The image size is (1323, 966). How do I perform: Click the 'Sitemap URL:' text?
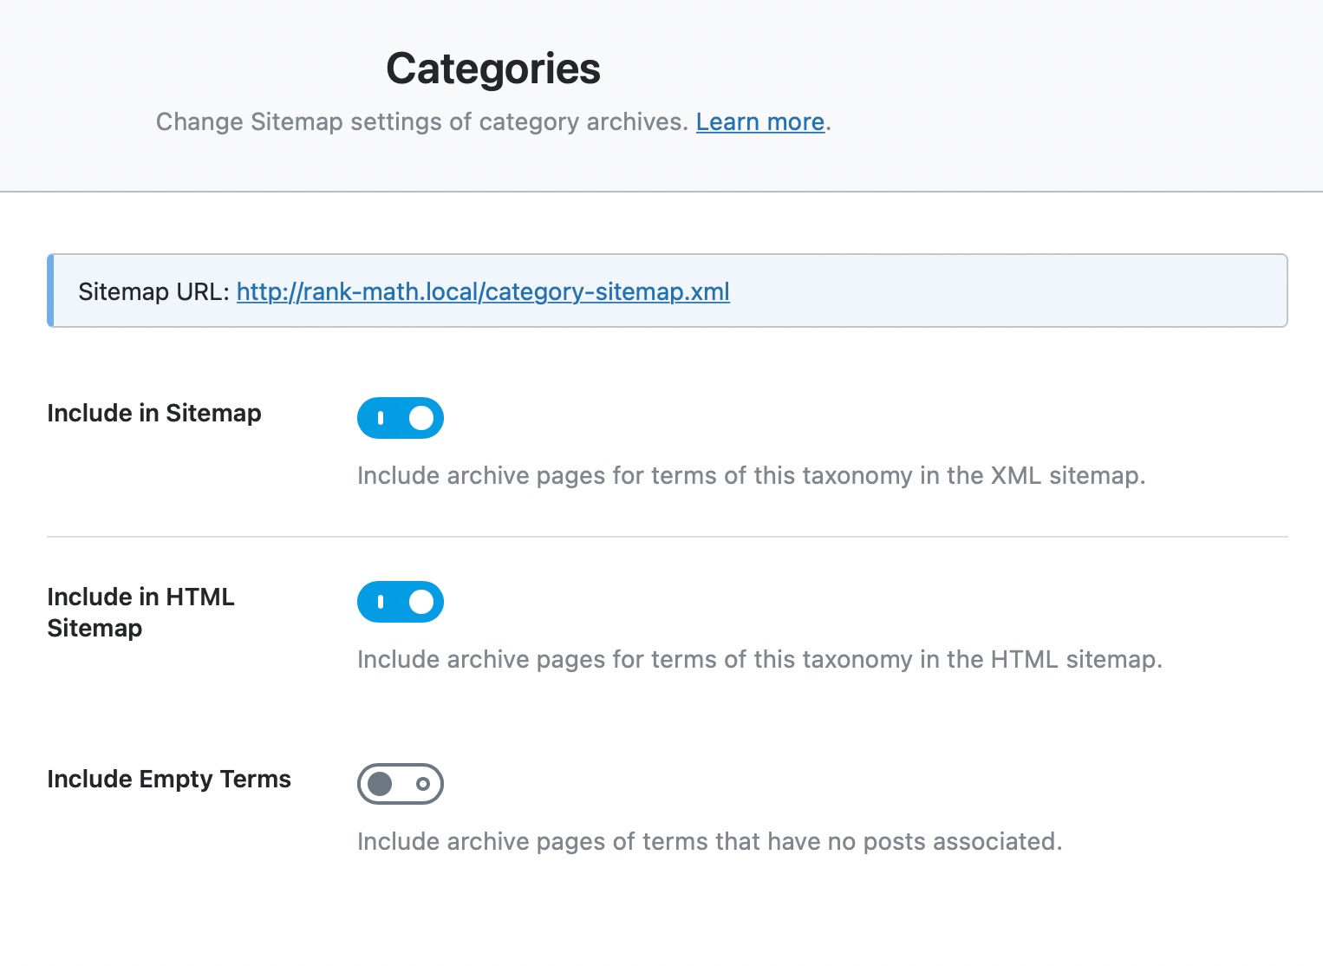(x=154, y=291)
